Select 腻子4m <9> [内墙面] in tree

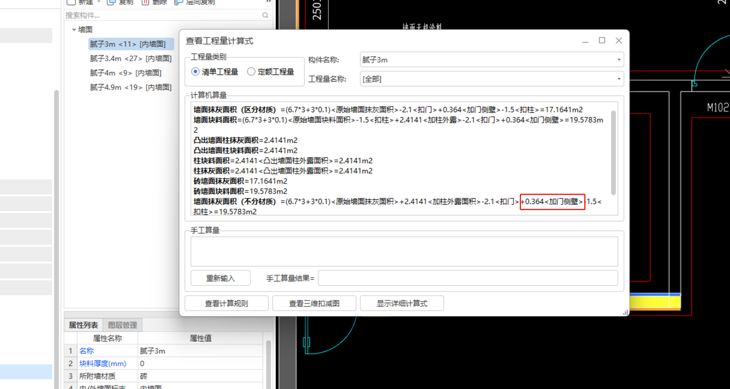(126, 73)
